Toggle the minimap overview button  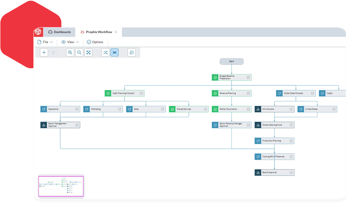click(115, 52)
